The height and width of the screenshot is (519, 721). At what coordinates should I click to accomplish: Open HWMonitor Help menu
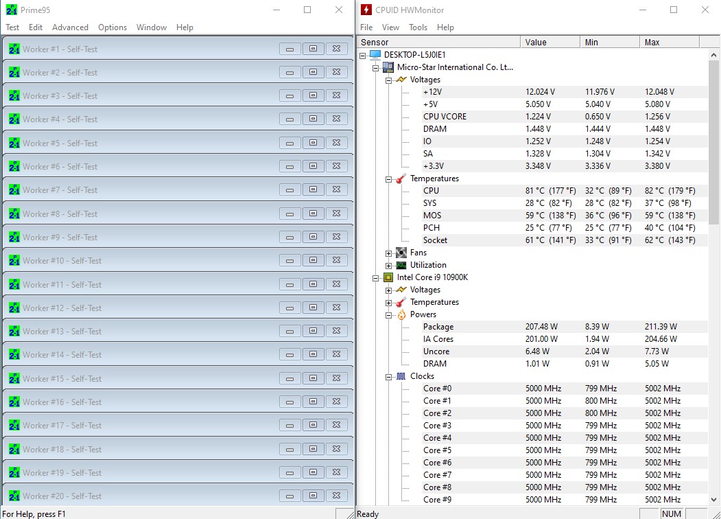pos(445,27)
